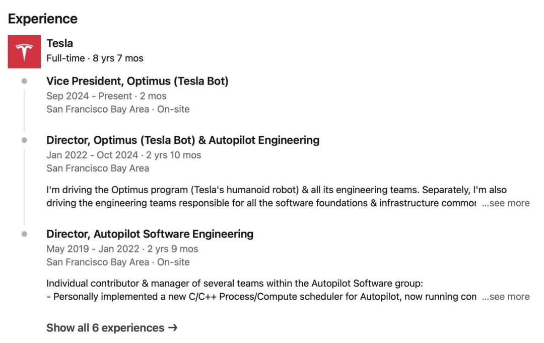The height and width of the screenshot is (343, 544).
Task: Click the Experience section heading
Action: 43,19
